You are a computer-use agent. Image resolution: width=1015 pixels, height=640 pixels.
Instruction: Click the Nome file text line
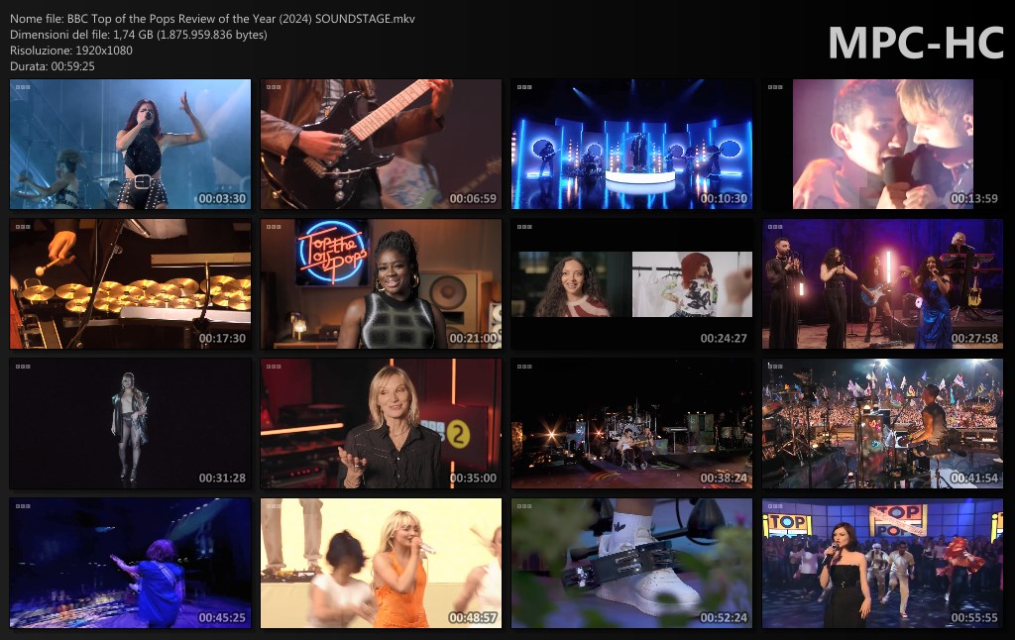pyautogui.click(x=212, y=19)
